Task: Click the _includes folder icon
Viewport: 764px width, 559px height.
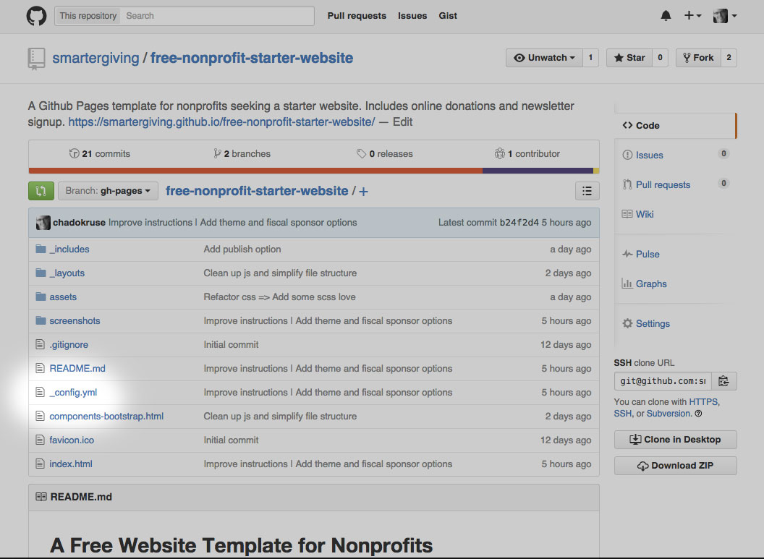Action: click(x=41, y=249)
